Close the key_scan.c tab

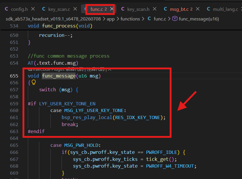(x=75, y=9)
